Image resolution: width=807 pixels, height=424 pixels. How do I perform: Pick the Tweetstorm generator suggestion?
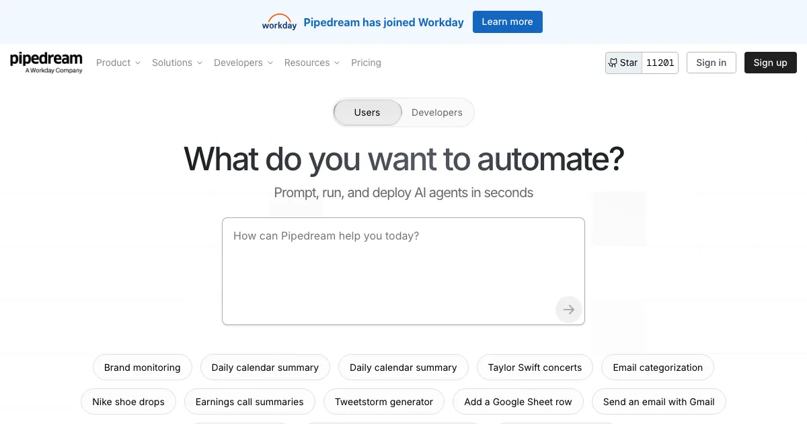tap(384, 402)
